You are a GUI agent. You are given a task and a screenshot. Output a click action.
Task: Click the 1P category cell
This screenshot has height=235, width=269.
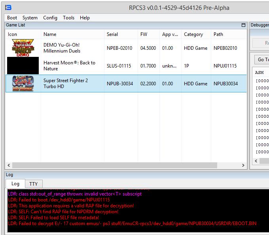(186, 66)
